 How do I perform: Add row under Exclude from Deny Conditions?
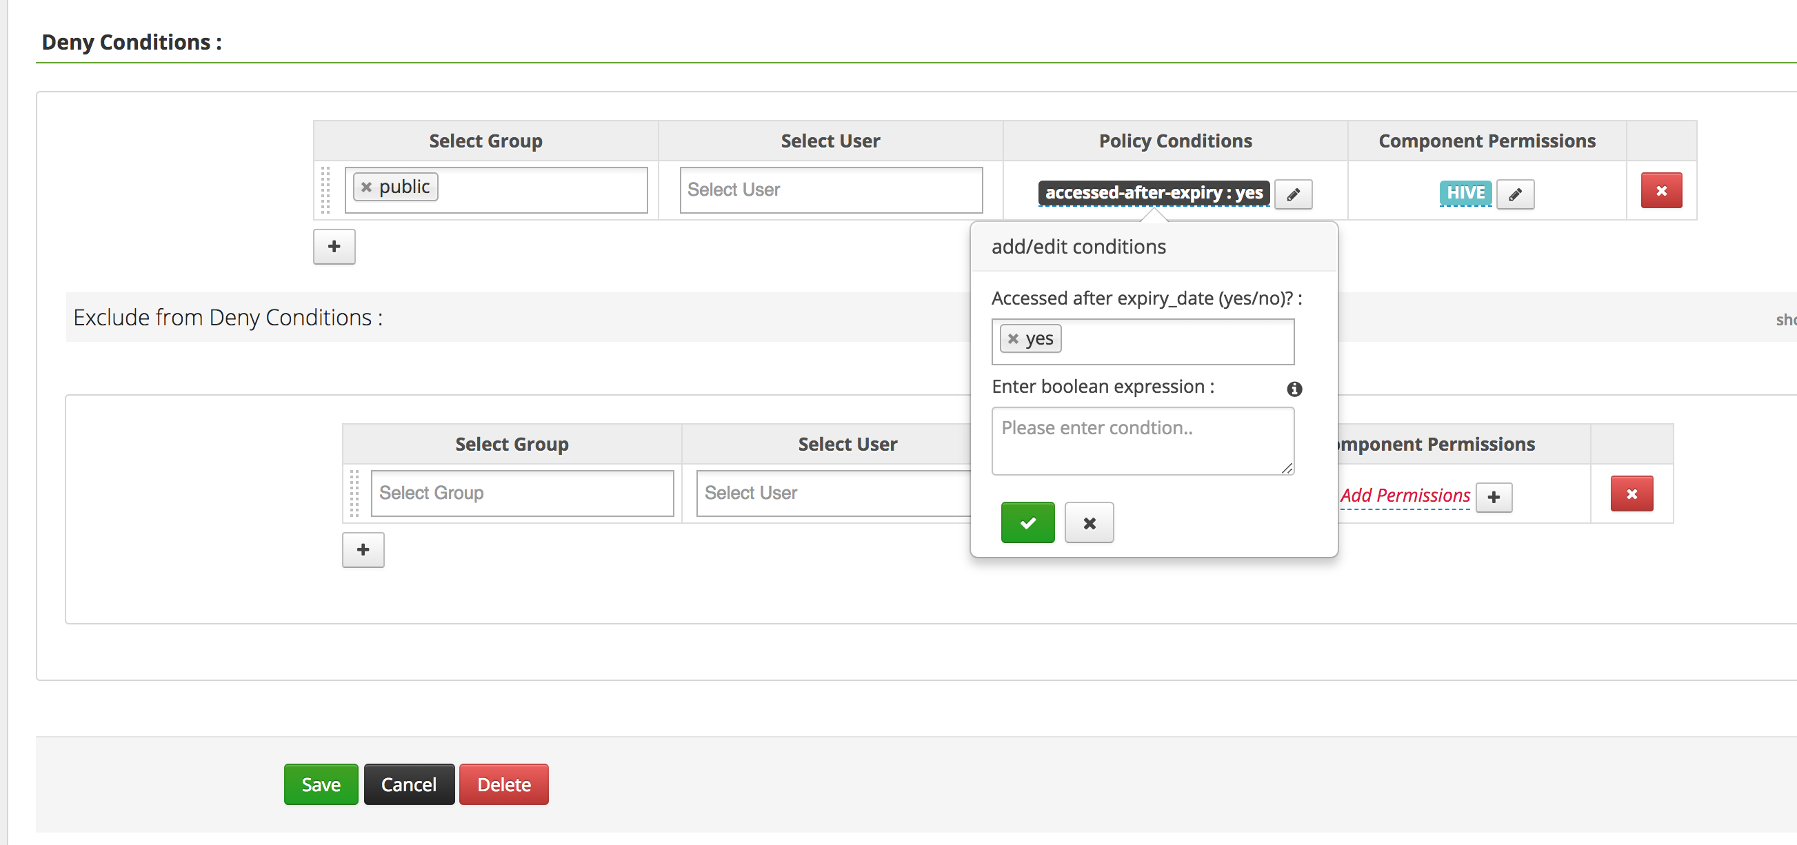[x=363, y=549]
